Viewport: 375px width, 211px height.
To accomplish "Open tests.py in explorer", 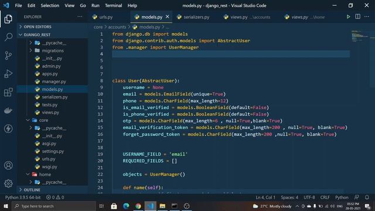I will (49, 105).
